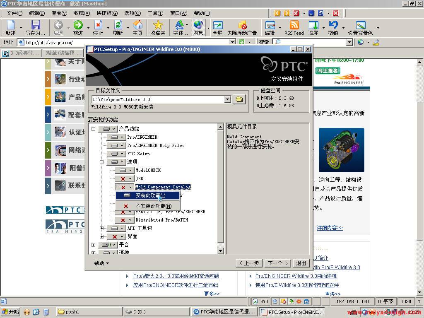Open the 详细内容>> link on webpage

point(330,228)
